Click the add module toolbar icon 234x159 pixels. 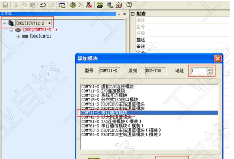pos(73,5)
